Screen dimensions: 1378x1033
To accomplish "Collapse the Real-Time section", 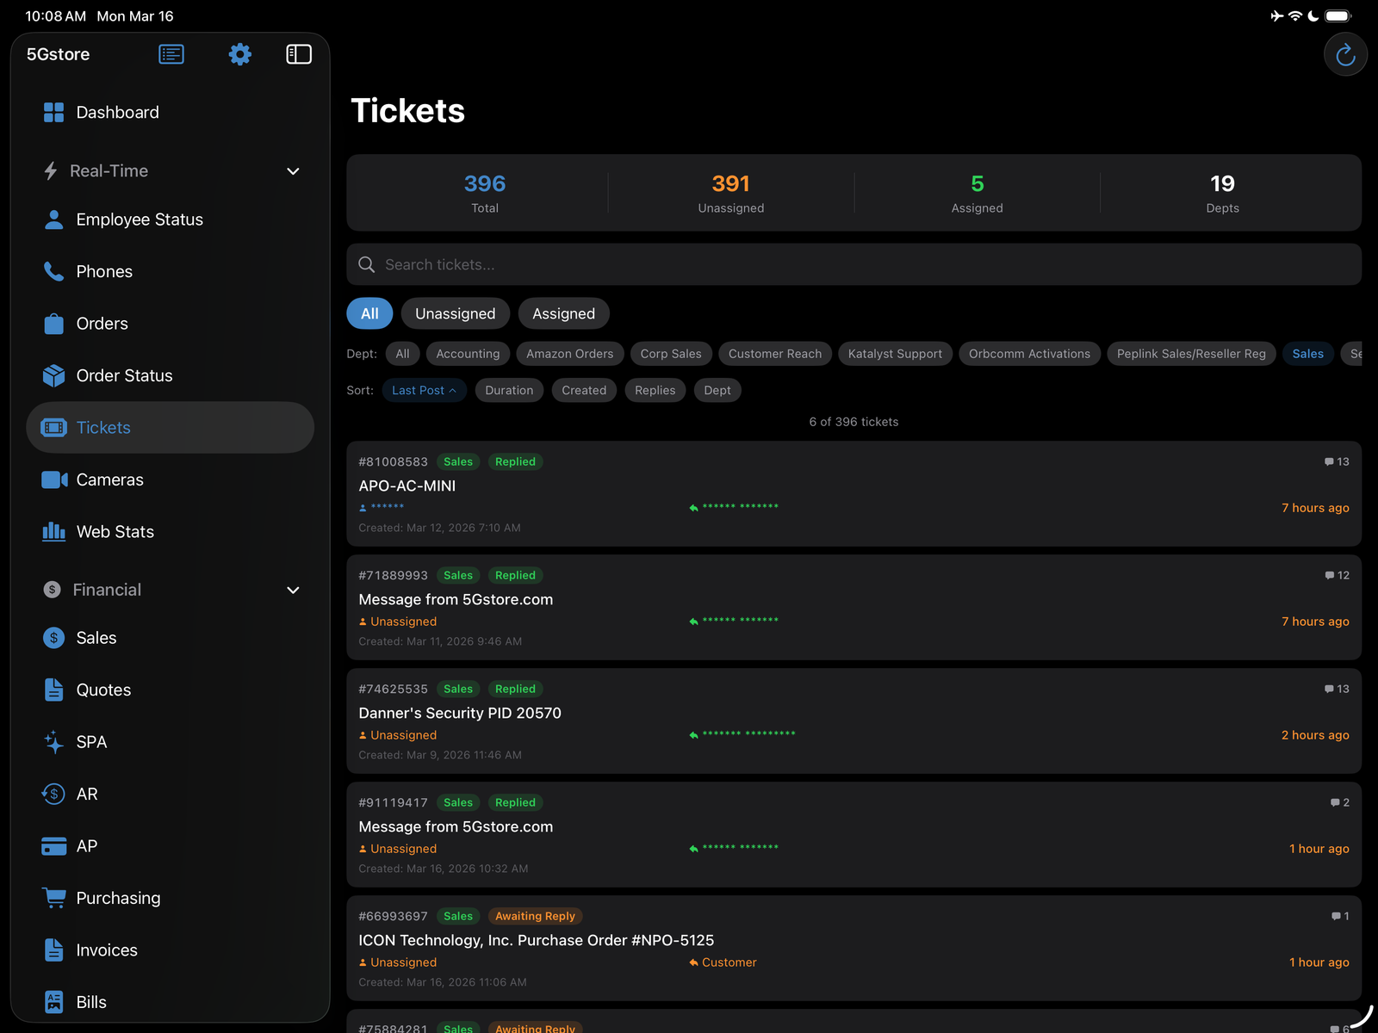I will [293, 171].
